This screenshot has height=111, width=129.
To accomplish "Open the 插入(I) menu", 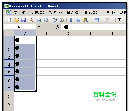I will [73, 12].
